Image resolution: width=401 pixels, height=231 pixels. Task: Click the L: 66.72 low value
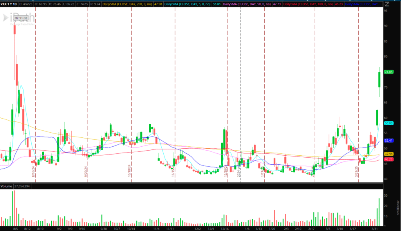69,4
